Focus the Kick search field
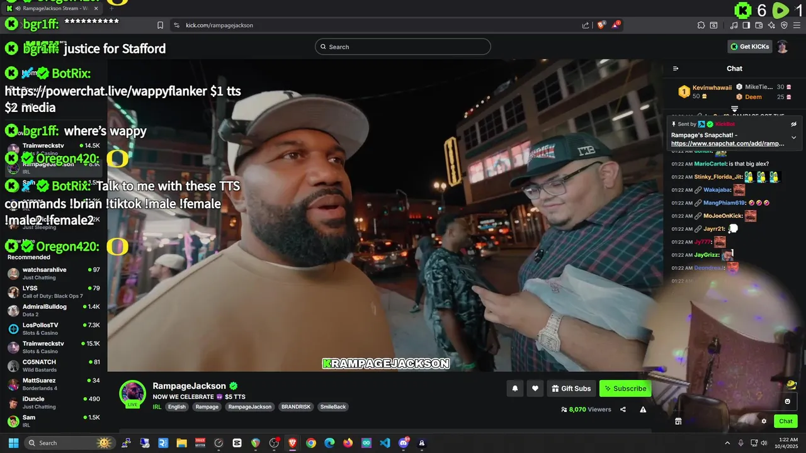The image size is (806, 453). [403, 47]
